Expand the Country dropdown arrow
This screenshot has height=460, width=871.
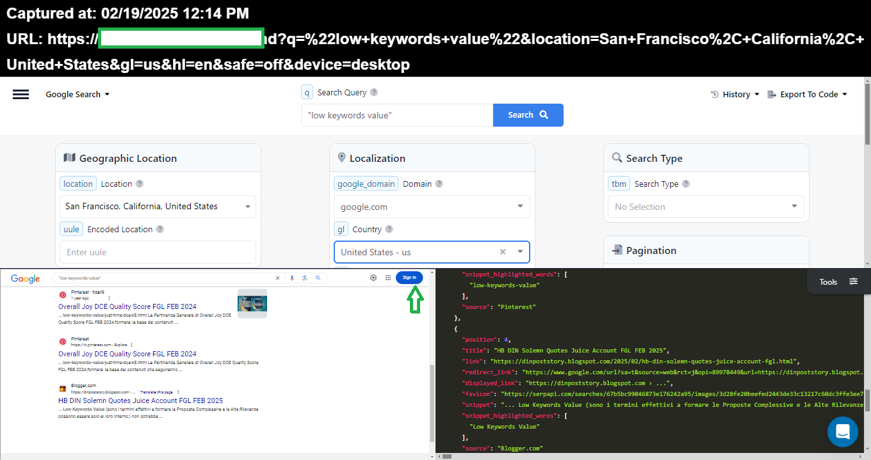(520, 252)
